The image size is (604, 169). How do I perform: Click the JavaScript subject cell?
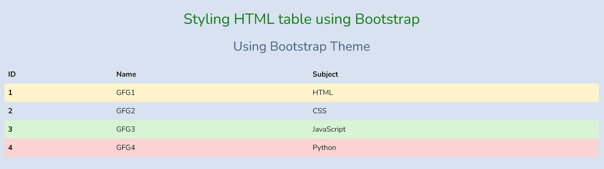[x=454, y=129]
